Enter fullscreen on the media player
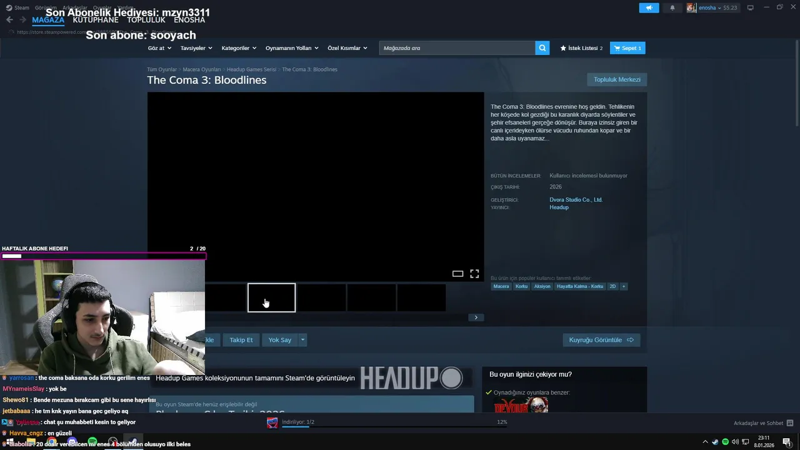 click(x=474, y=274)
